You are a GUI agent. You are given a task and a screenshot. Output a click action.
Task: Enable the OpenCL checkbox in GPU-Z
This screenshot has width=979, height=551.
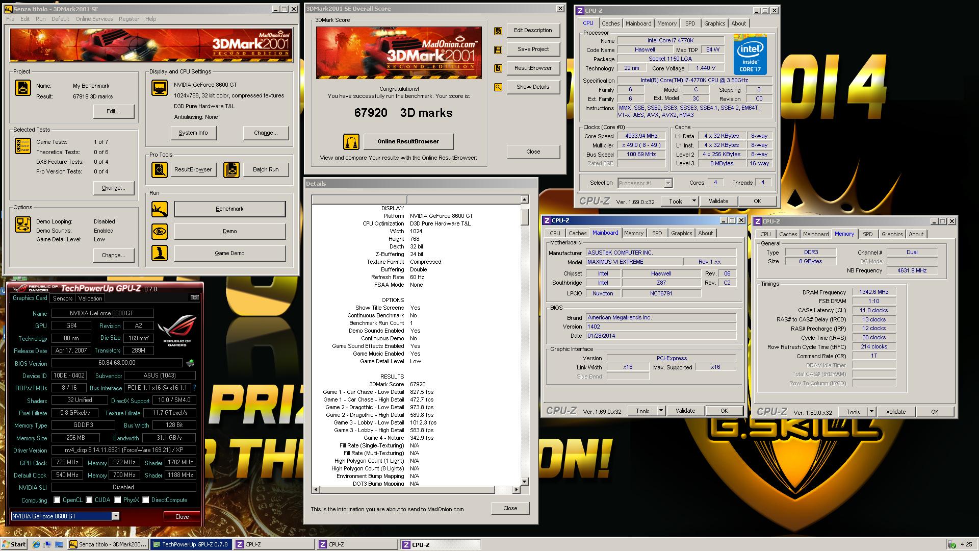(57, 500)
